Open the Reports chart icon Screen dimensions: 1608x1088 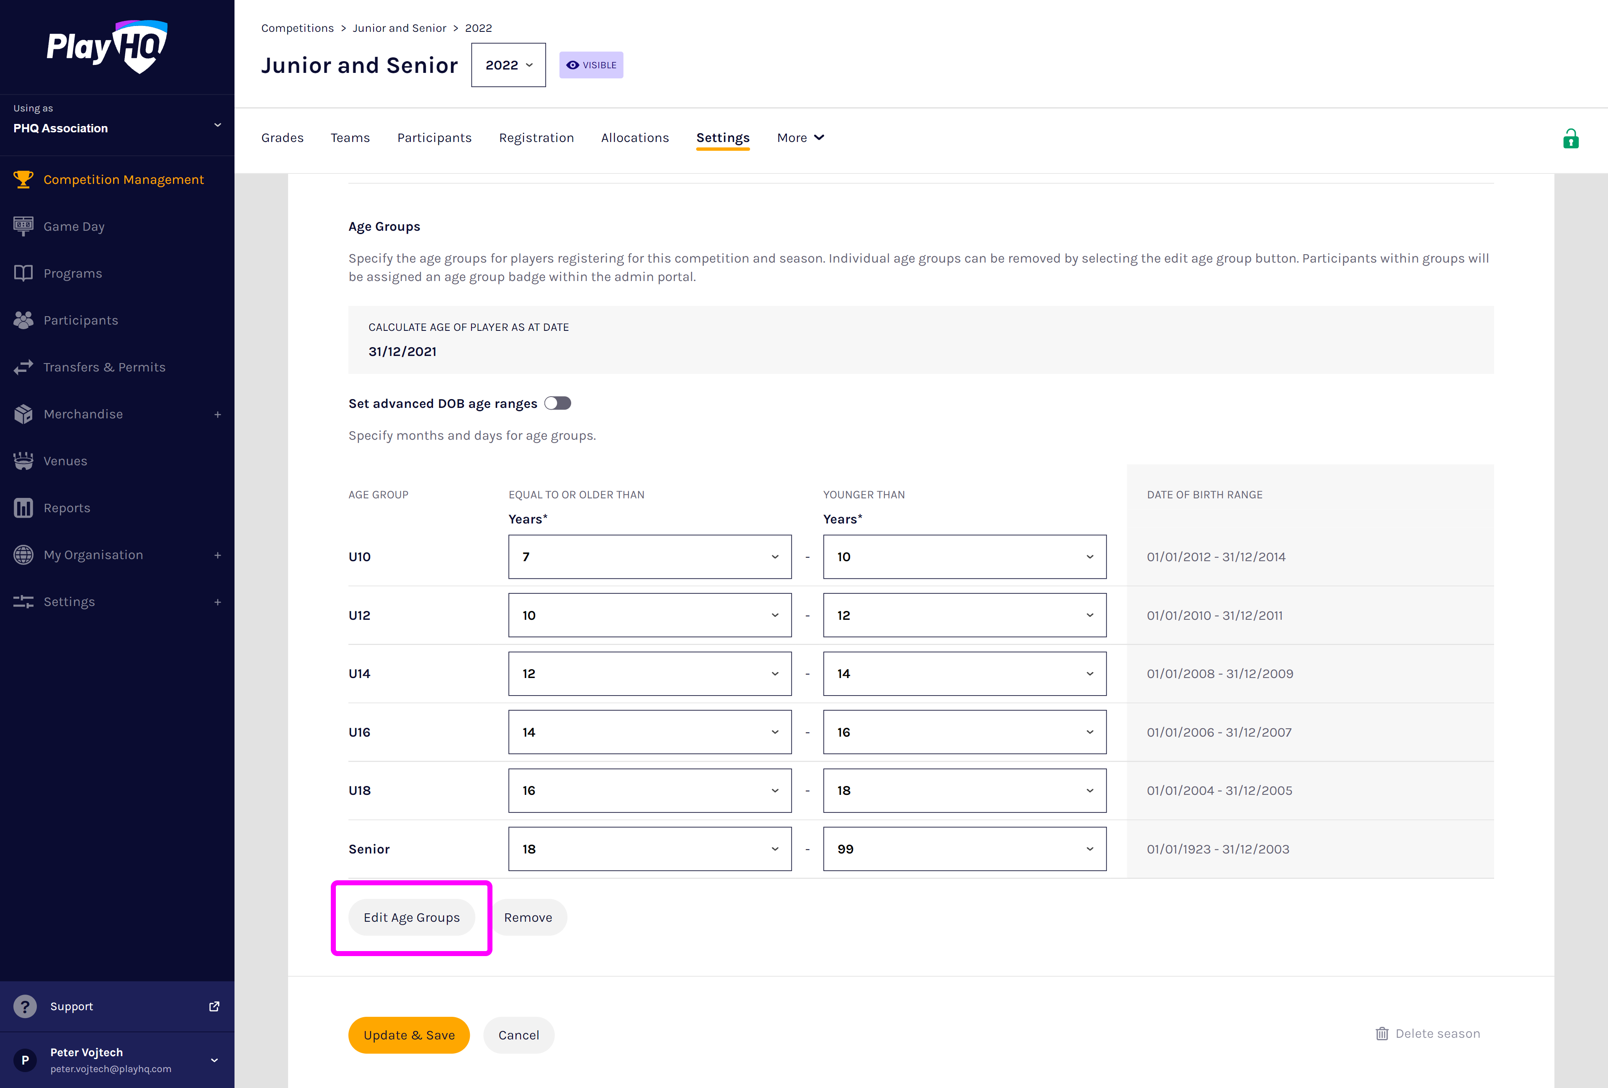click(23, 508)
